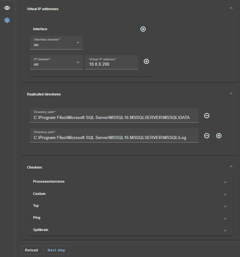Edit the Virtual IP address field
The height and width of the screenshot is (257, 240).
(x=112, y=65)
